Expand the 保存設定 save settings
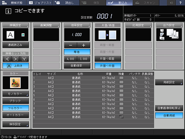This screenshot has width=185, height=139. pyautogui.click(x=16, y=124)
